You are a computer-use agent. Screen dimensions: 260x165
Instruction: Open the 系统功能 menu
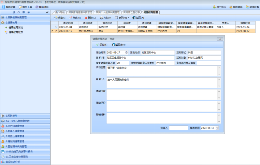[x=9, y=7]
